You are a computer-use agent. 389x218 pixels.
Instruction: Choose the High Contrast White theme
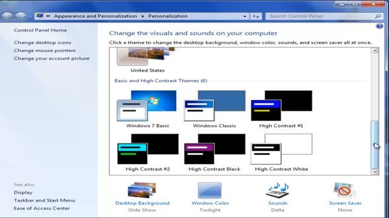point(281,153)
